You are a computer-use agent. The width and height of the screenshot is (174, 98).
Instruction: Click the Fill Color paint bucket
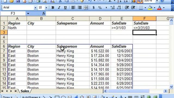(150, 8)
